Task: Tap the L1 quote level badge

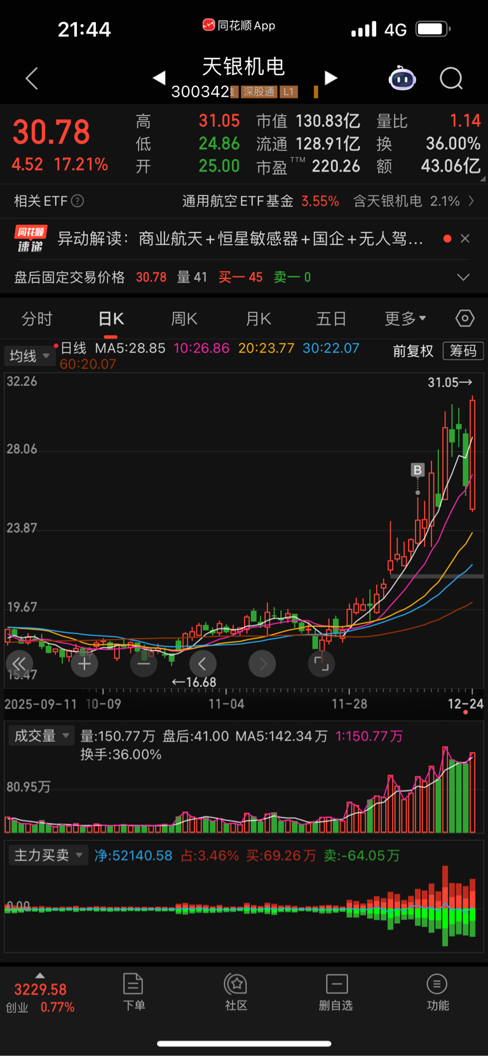Action: (x=288, y=92)
